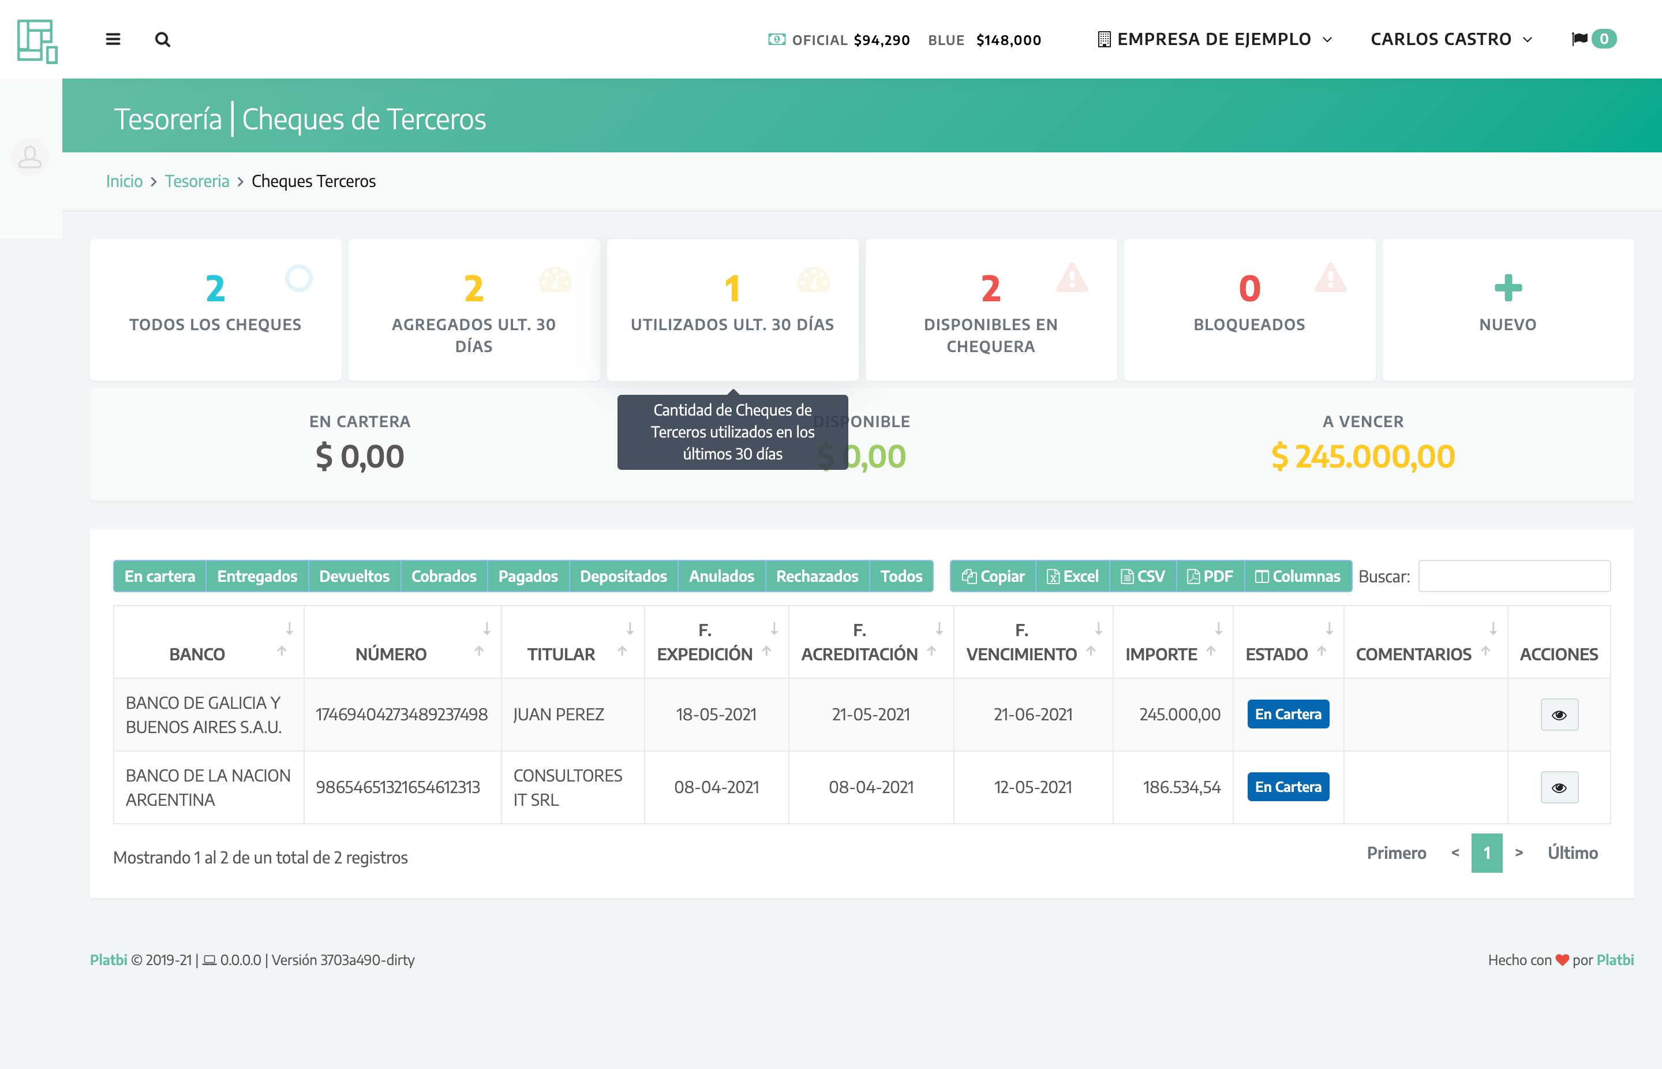1662x1069 pixels.
Task: Click circle icon on Todos los Cheques card
Action: (x=299, y=278)
